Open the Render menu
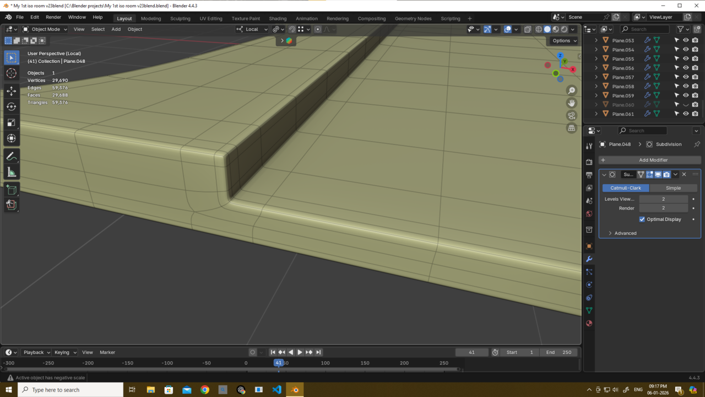 [53, 17]
